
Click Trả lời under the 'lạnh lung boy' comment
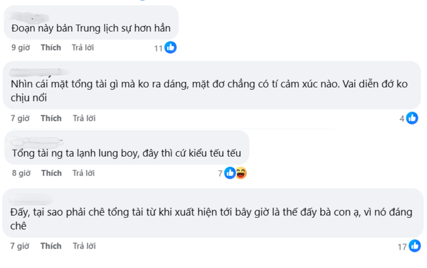coord(83,173)
